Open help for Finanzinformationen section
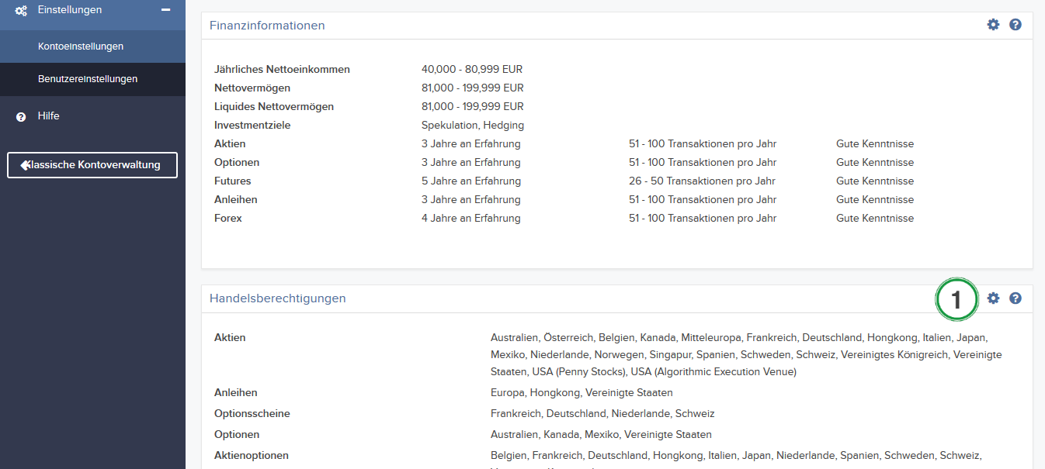This screenshot has width=1045, height=469. pos(1015,25)
